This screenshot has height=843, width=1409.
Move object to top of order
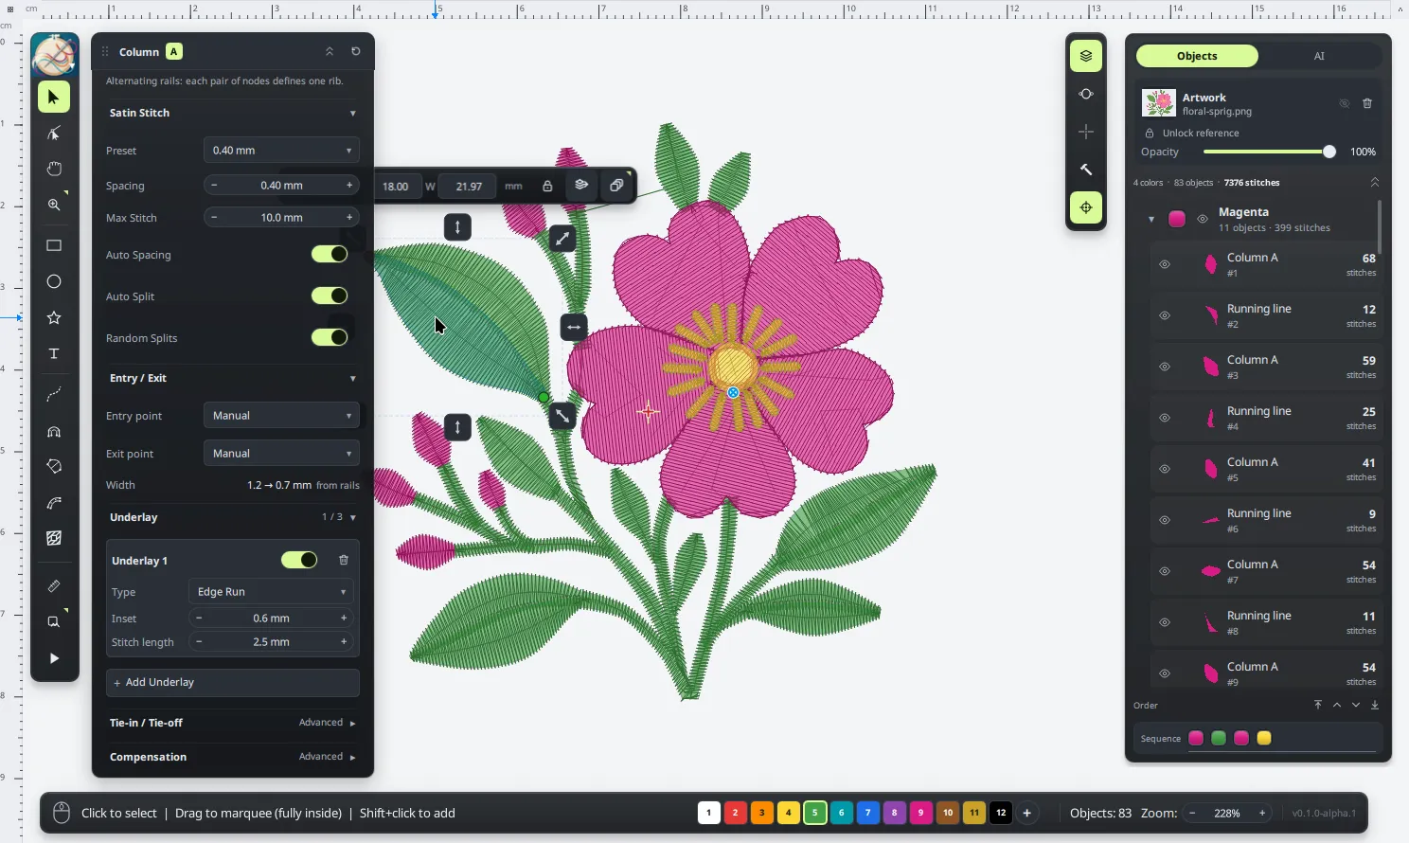[1317, 705]
